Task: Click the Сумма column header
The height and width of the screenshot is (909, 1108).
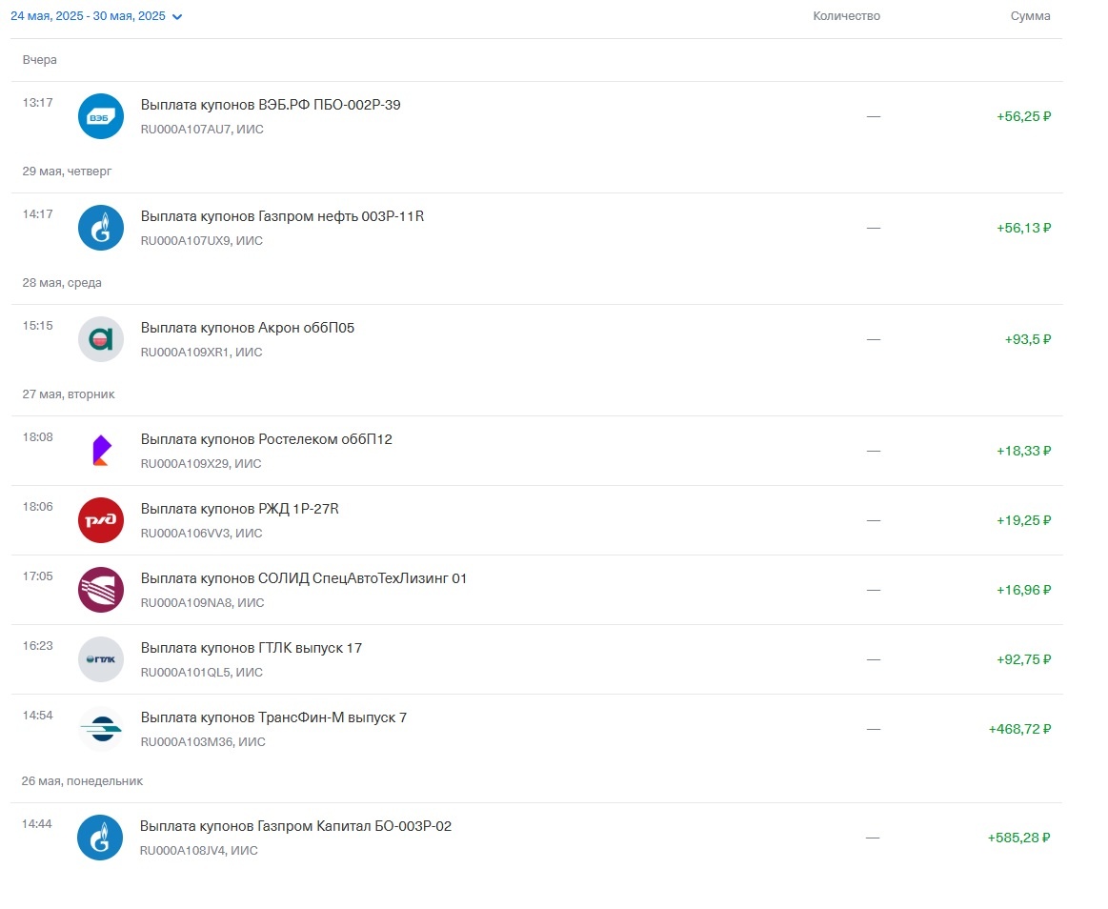Action: click(1030, 16)
